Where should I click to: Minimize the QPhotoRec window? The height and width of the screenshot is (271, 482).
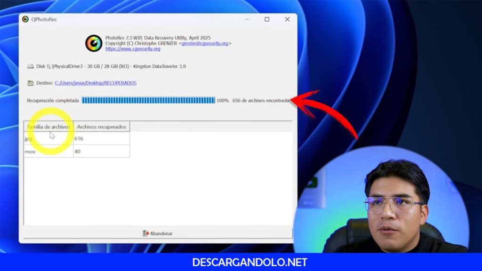(x=247, y=19)
